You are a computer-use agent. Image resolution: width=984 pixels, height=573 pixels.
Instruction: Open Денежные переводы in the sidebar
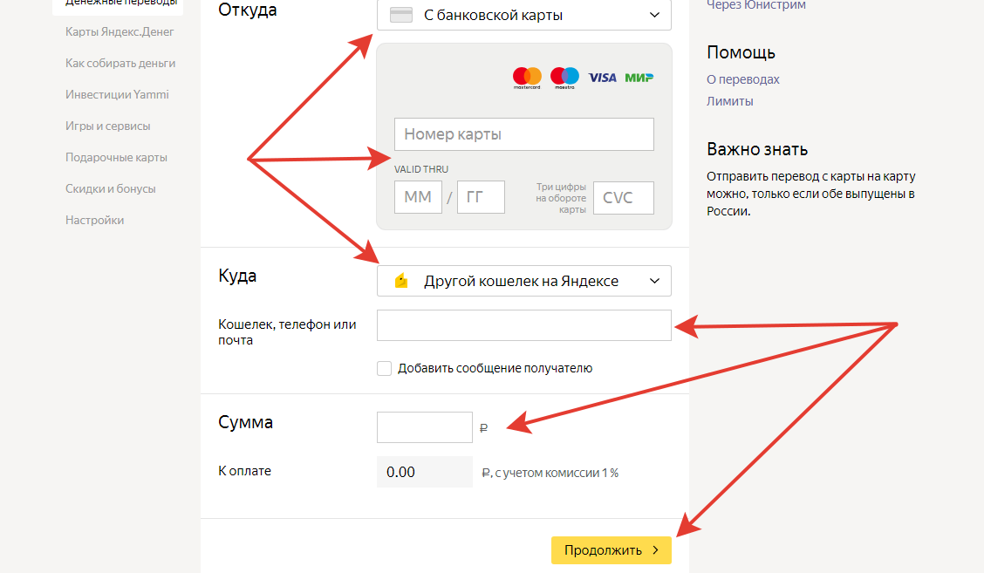[x=121, y=3]
